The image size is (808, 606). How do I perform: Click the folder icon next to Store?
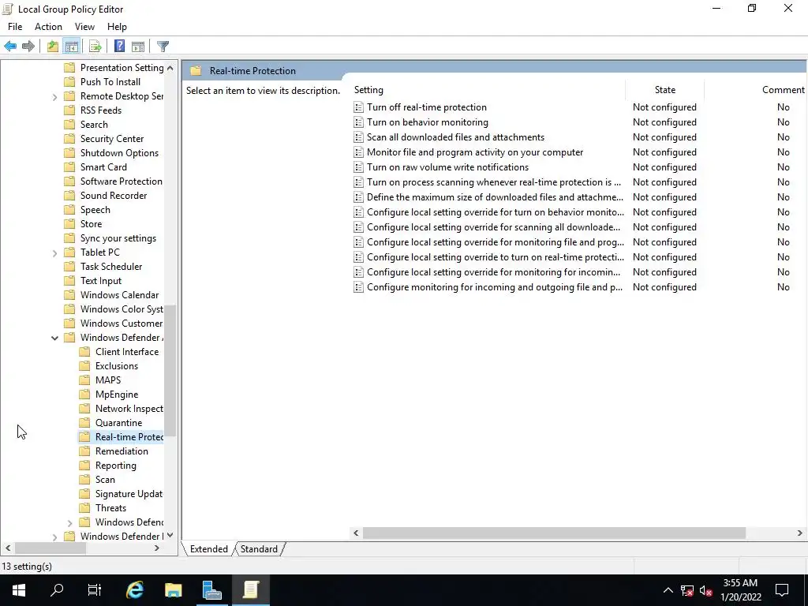pyautogui.click(x=69, y=224)
